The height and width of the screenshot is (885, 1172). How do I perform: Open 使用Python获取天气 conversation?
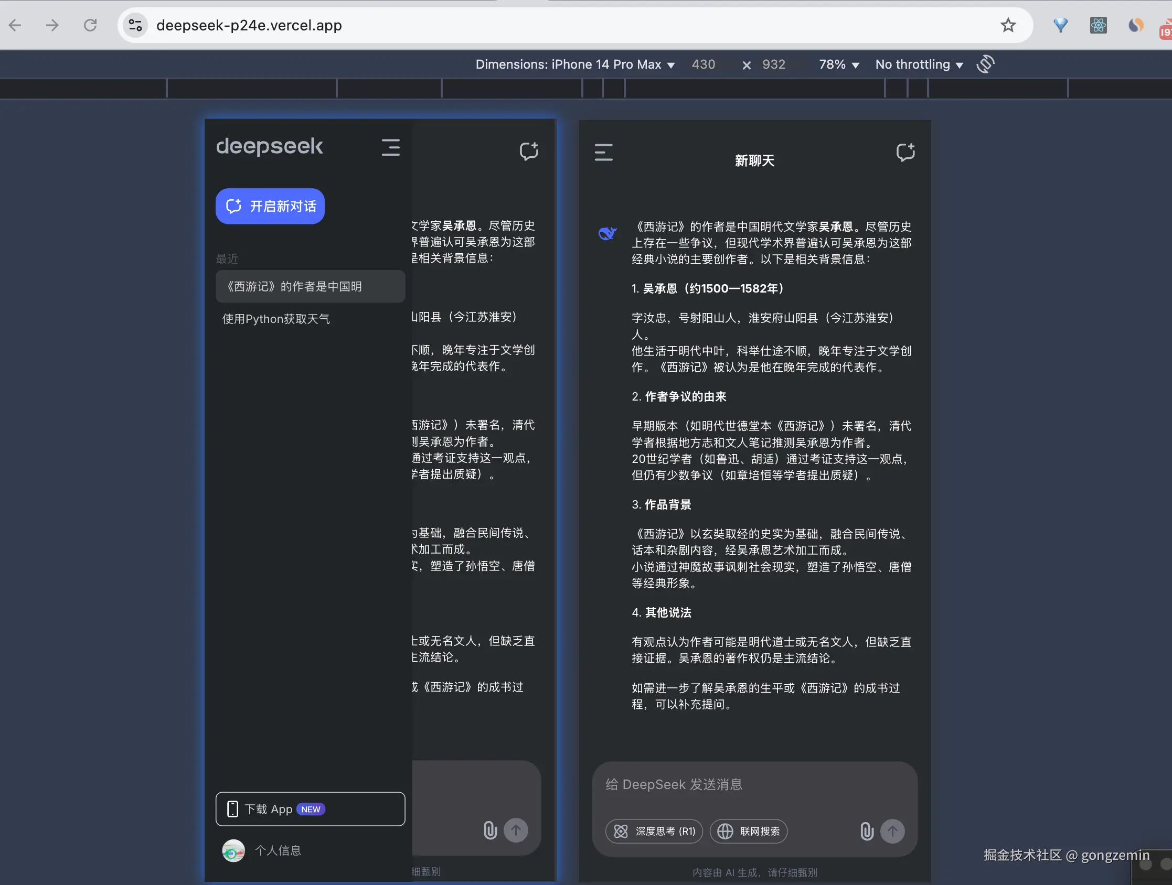click(276, 319)
